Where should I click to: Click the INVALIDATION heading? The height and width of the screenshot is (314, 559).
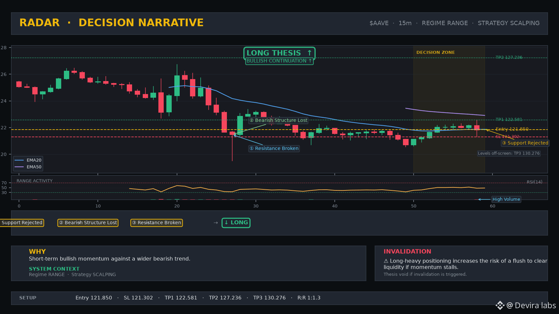407,252
